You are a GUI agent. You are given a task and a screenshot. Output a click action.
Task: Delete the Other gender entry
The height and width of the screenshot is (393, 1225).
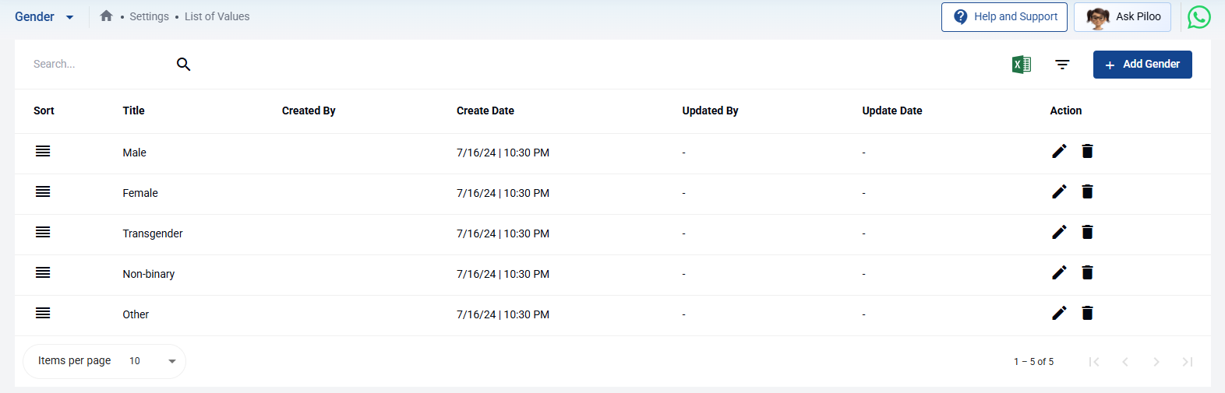[1087, 313]
